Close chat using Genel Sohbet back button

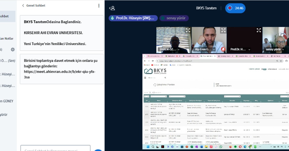(23, 5)
